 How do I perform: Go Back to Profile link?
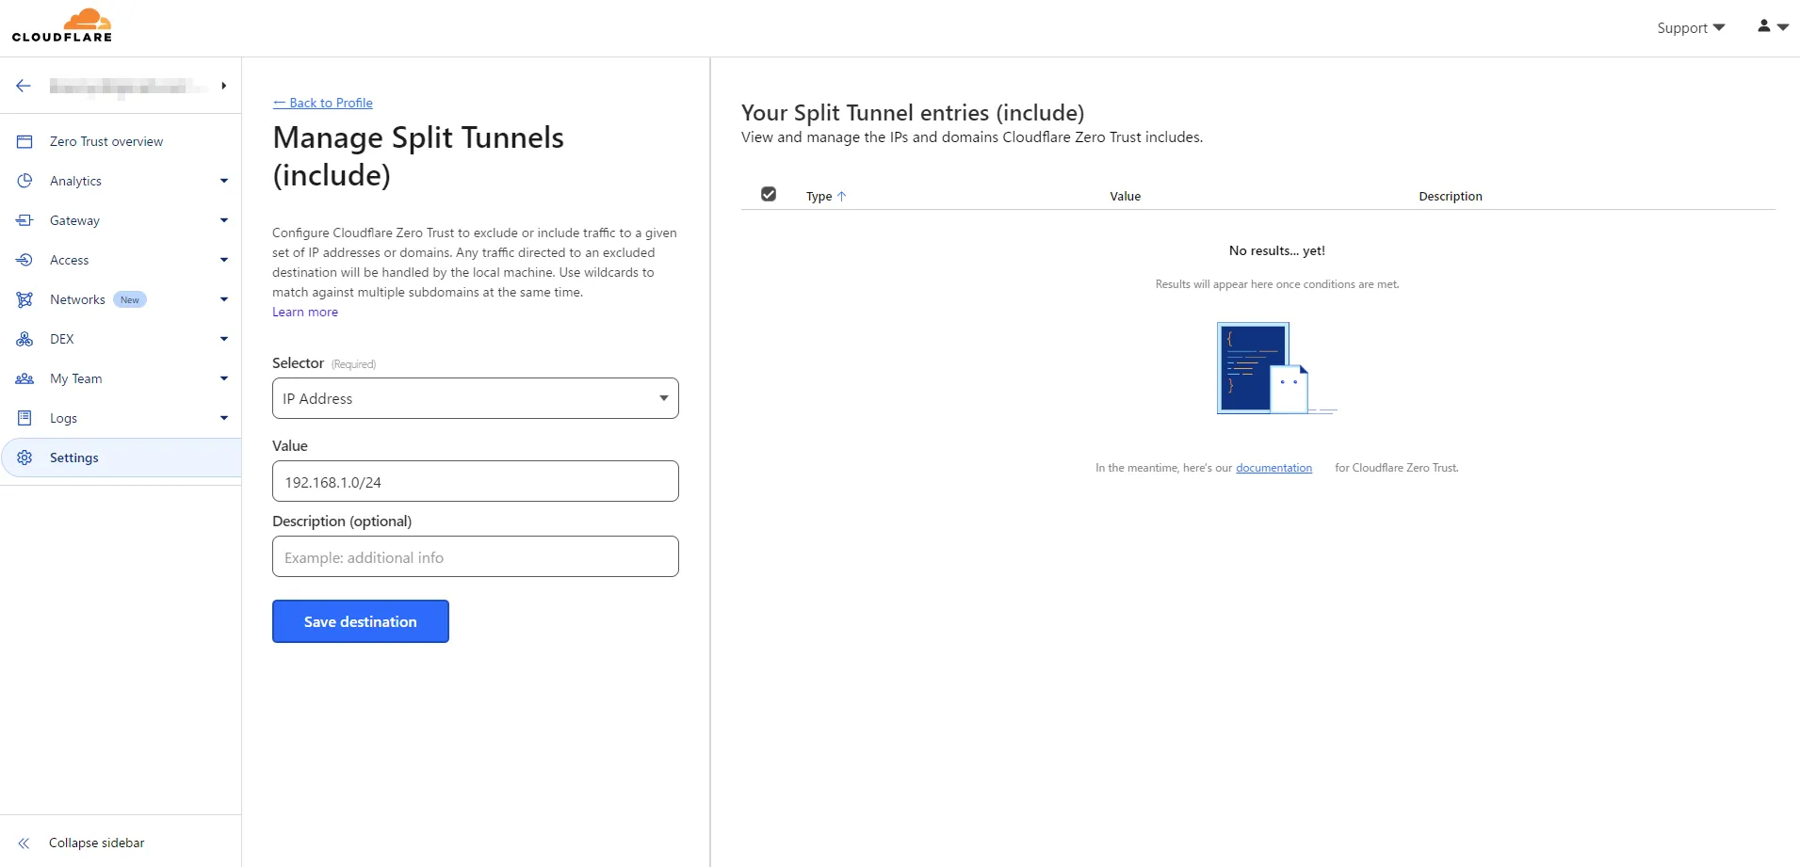(x=323, y=103)
